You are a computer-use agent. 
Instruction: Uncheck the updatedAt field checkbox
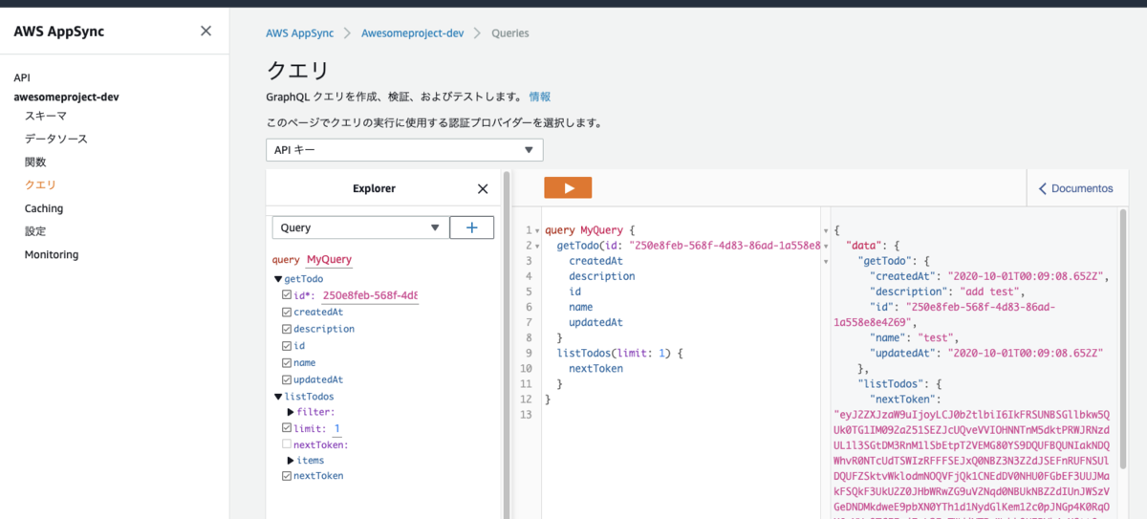287,379
